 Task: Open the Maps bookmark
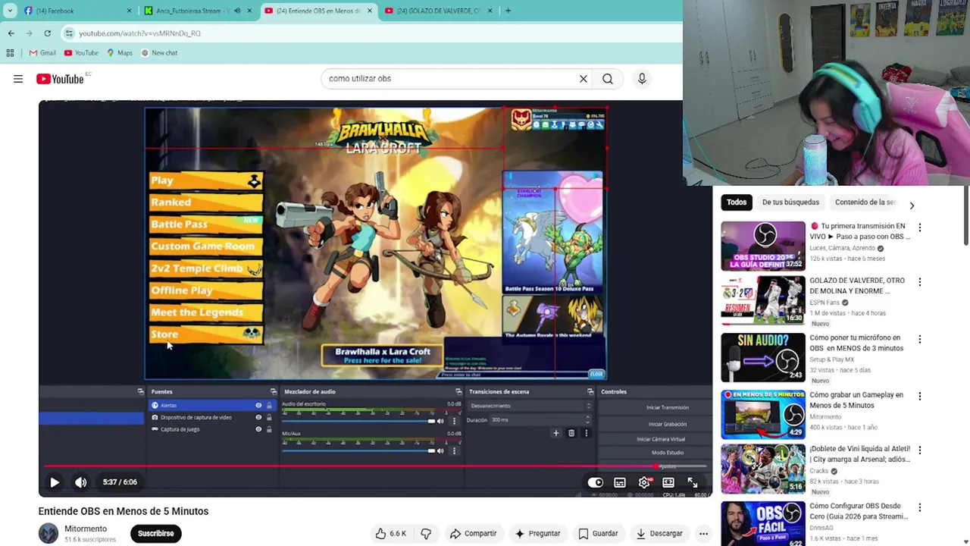(120, 53)
